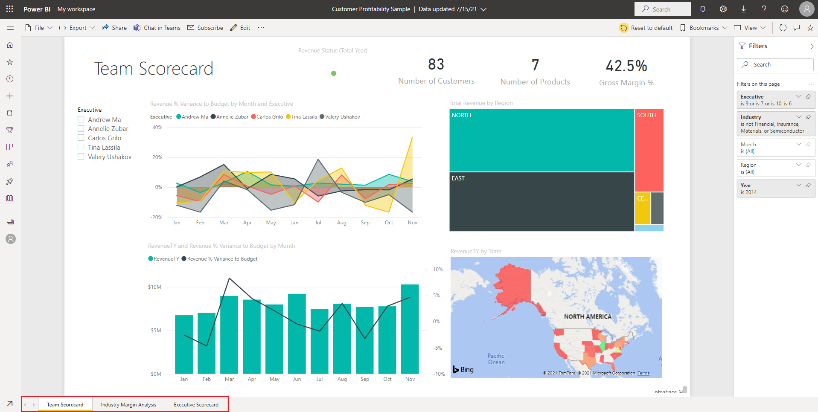818x412 pixels.
Task: Open Apps icon in left sidebar
Action: (10, 147)
